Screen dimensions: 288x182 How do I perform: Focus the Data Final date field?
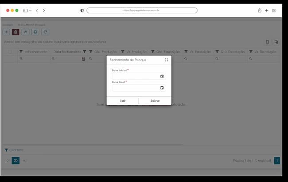pos(139,88)
